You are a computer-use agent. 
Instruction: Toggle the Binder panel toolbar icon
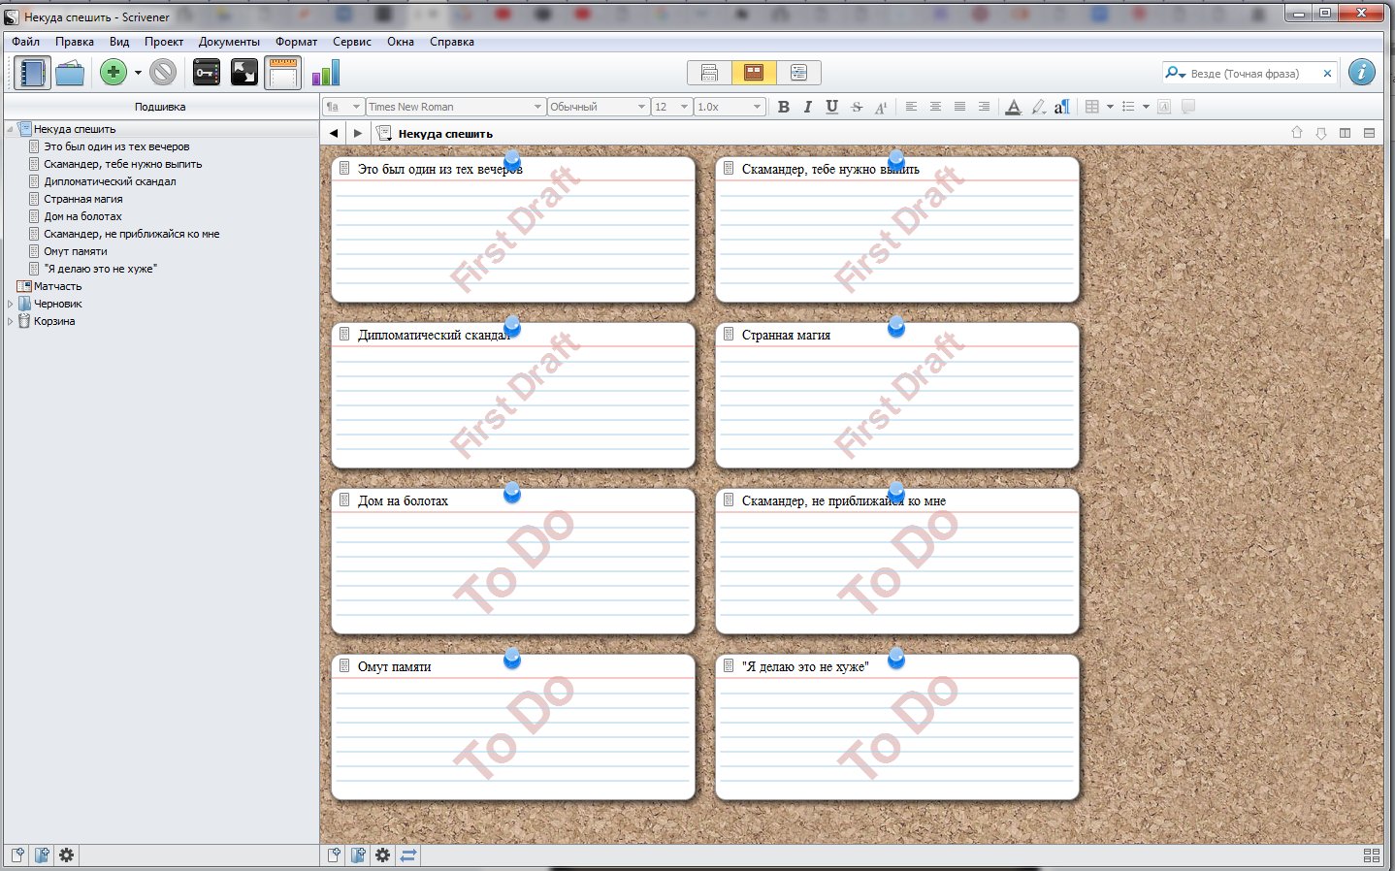(32, 73)
